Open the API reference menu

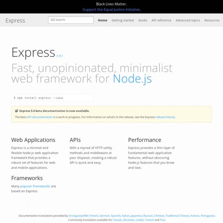pos(161,20)
